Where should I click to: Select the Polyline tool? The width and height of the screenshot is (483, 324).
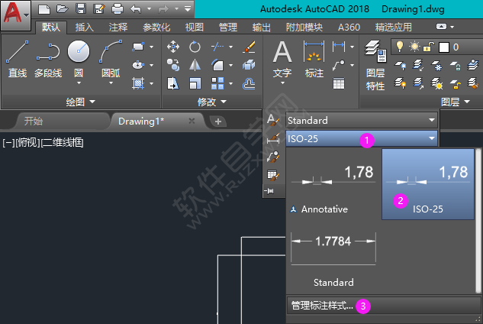48,59
